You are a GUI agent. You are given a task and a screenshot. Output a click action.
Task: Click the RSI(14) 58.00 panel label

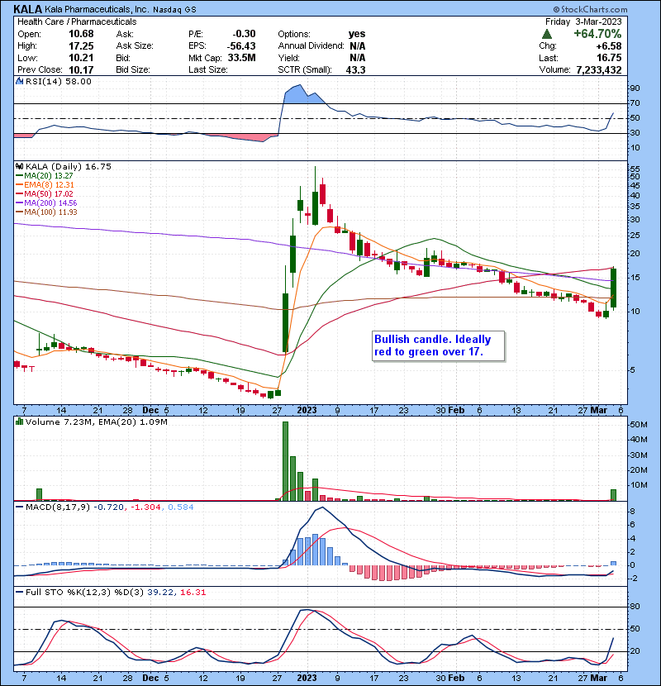pyautogui.click(x=58, y=81)
